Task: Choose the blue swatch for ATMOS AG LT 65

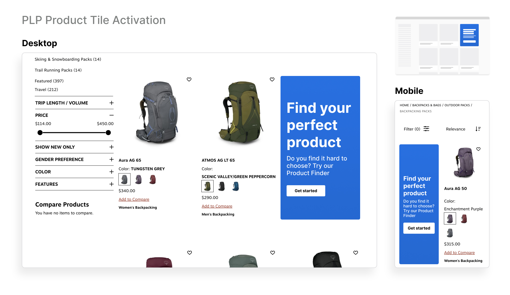Action: [x=236, y=186]
